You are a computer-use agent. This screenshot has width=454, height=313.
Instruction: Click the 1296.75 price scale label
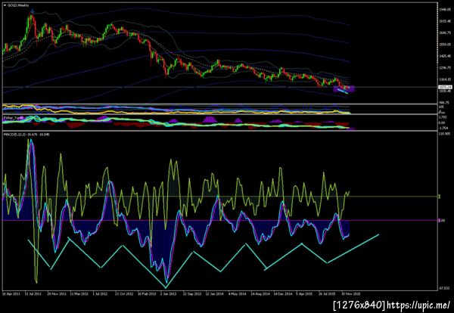coord(446,68)
